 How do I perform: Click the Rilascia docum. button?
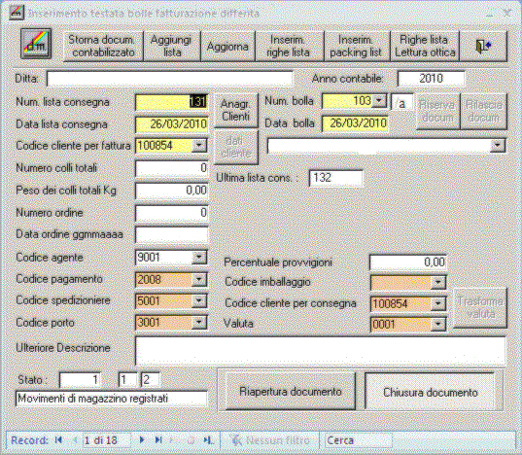(x=483, y=111)
